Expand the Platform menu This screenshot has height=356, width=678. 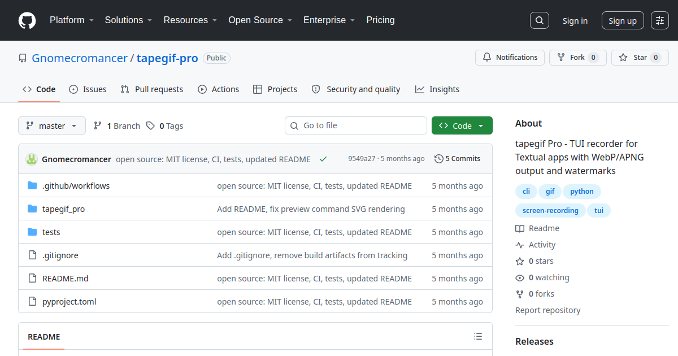[x=71, y=20]
